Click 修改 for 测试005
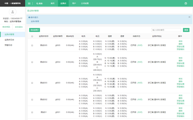 coord(181,41)
